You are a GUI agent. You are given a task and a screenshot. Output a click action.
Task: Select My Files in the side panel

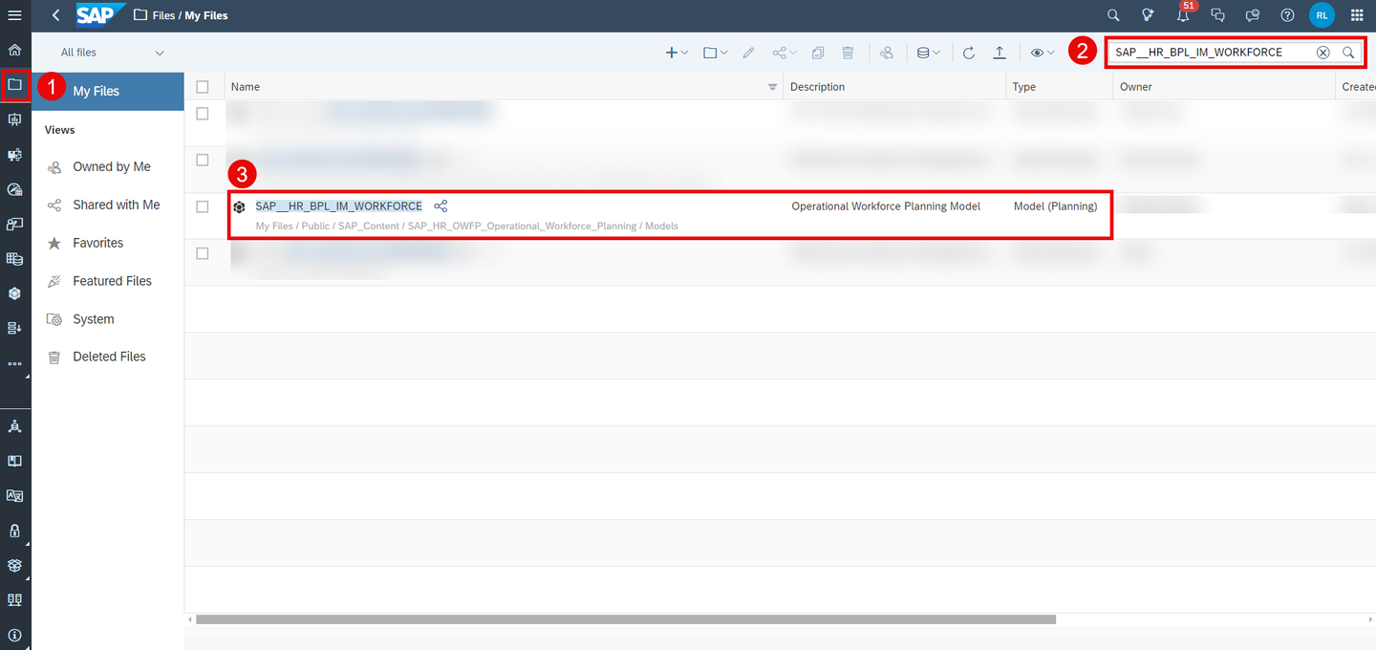tap(108, 91)
